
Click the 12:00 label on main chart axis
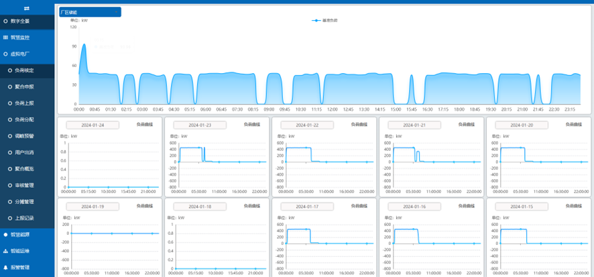click(333, 109)
